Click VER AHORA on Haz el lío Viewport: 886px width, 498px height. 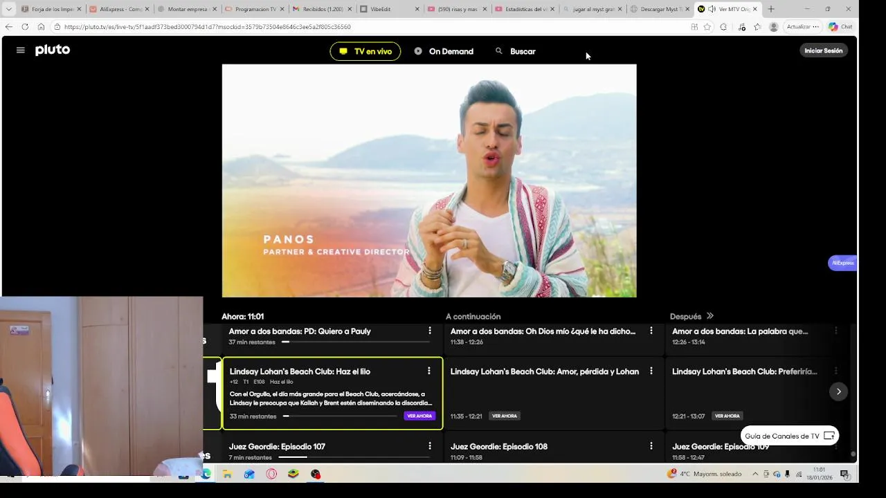[x=419, y=416]
